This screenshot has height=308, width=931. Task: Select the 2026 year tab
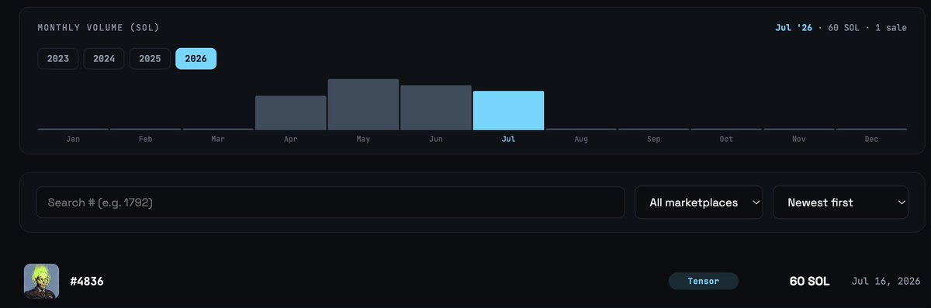coord(196,59)
